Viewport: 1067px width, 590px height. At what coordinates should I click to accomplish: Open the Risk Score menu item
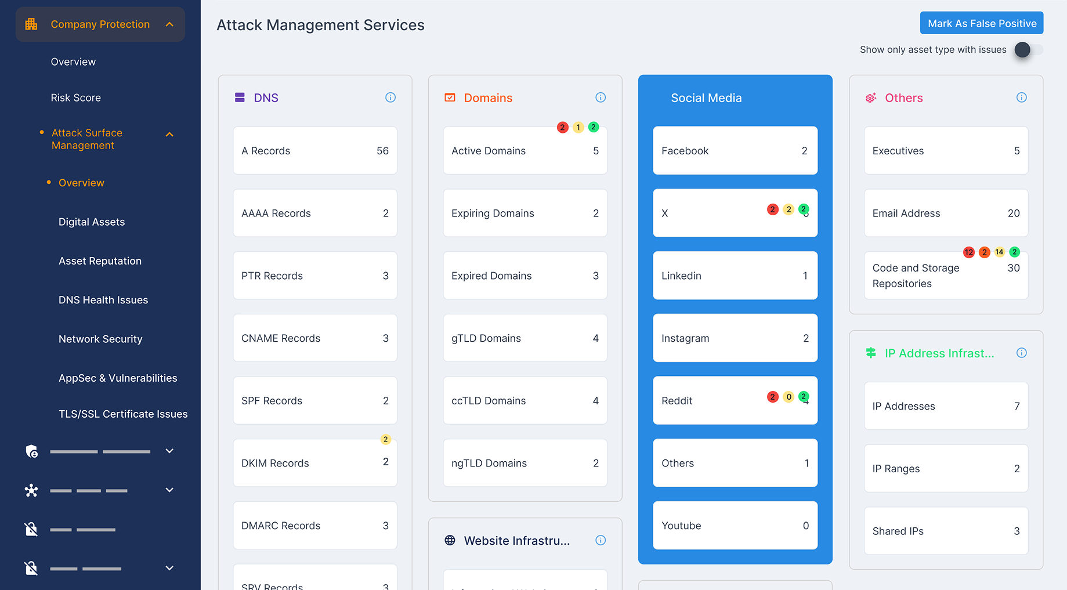(76, 97)
